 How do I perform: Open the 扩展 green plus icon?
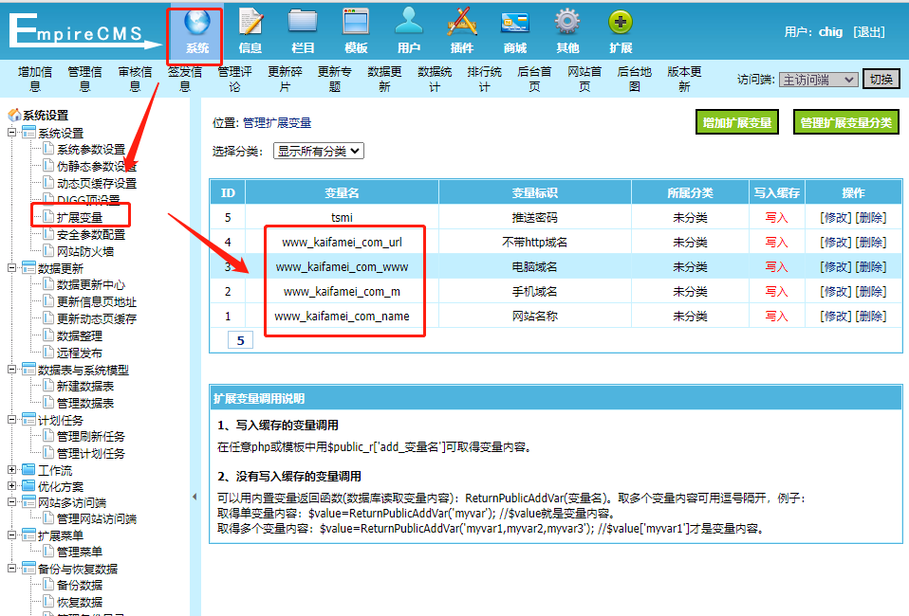[621, 23]
